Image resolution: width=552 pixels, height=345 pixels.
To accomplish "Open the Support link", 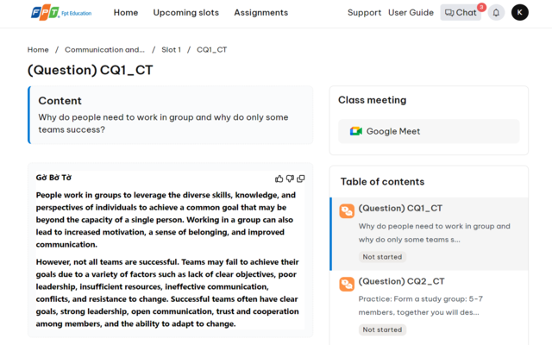I will [364, 13].
